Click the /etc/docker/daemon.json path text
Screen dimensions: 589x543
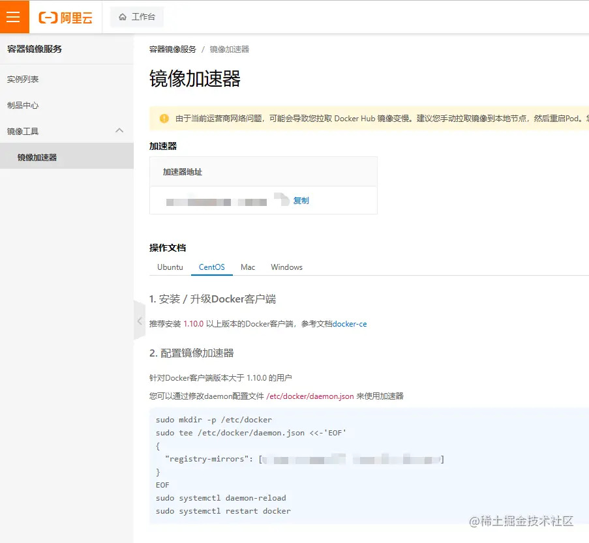point(310,396)
